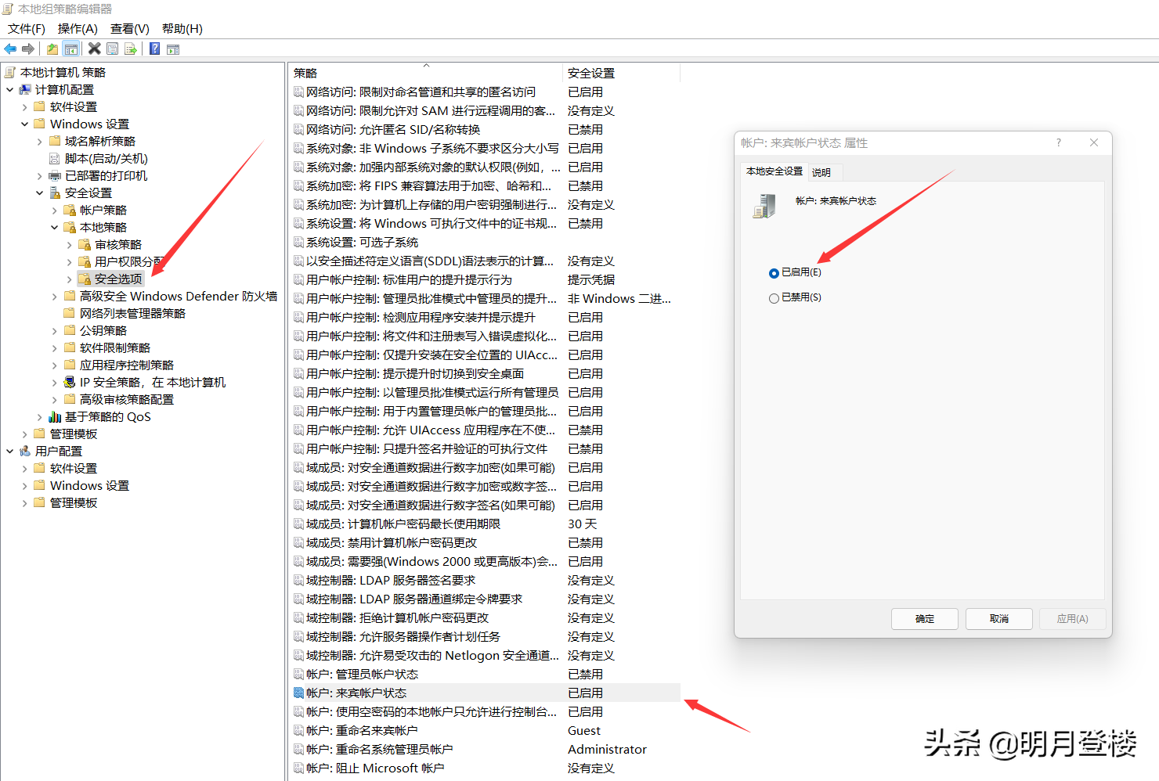Toggle Show/Hide Console Tree toolbar icon

(x=71, y=49)
